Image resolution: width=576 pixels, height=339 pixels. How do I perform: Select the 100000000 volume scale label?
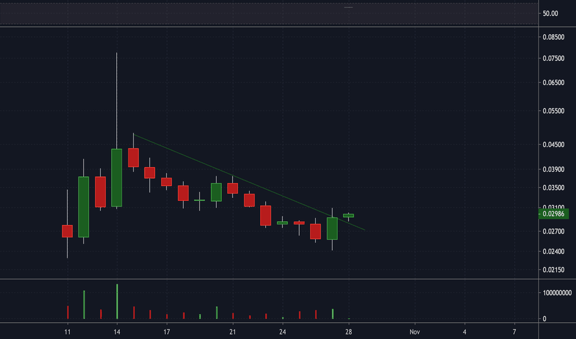(557, 293)
